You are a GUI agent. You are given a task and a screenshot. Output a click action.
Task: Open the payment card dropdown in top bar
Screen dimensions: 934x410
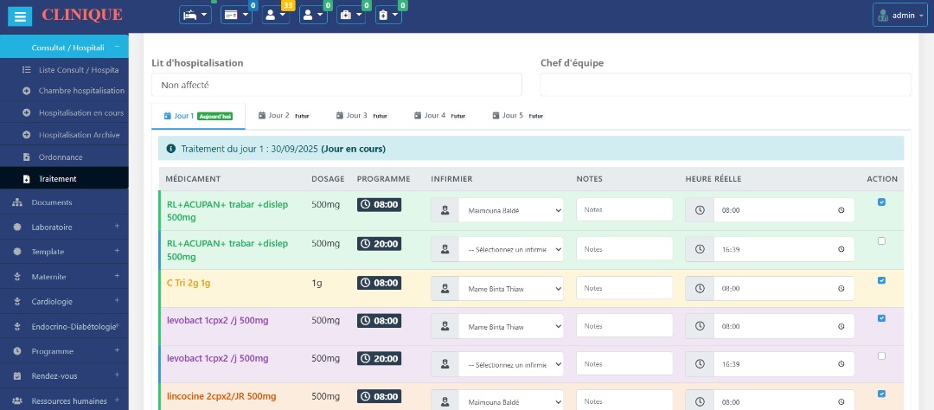click(x=235, y=16)
